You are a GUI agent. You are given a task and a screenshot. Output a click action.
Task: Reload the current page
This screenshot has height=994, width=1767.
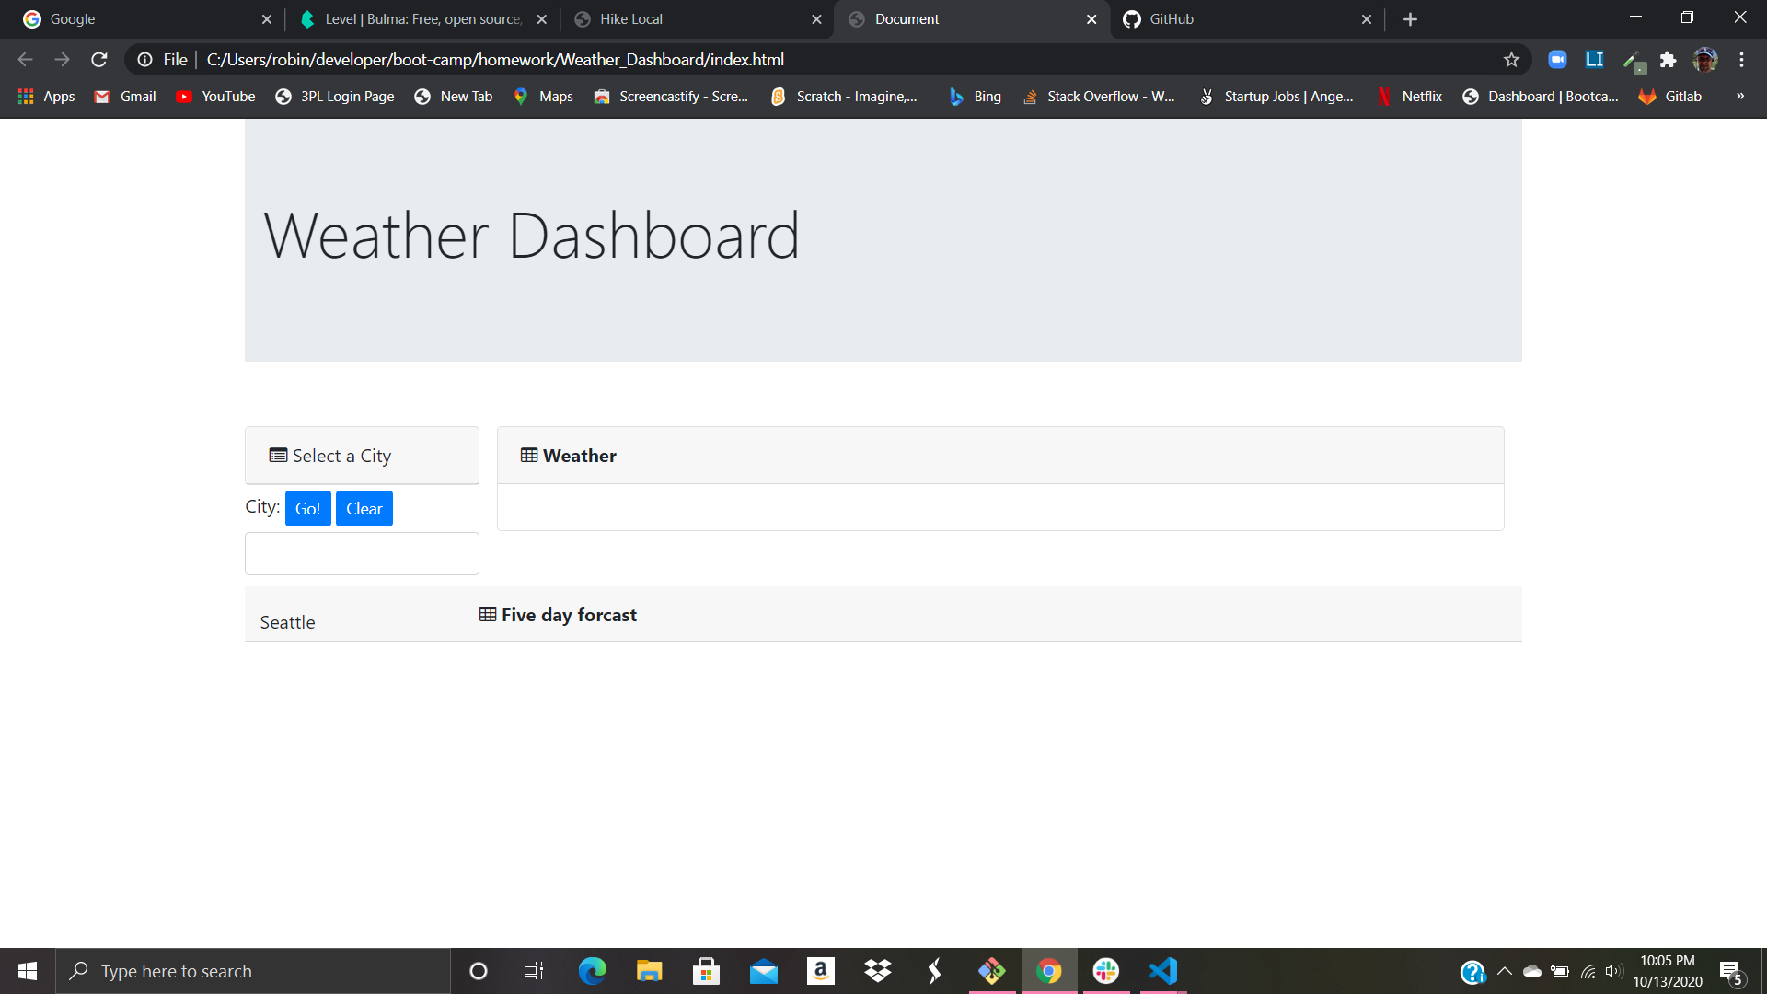(99, 60)
